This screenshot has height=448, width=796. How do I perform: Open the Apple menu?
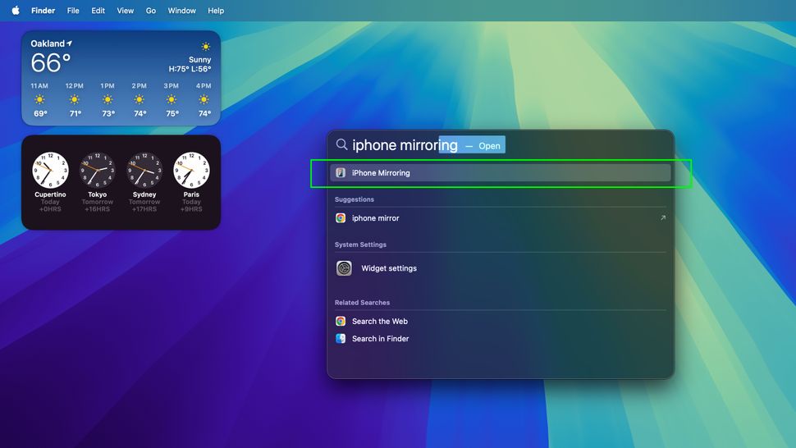pyautogui.click(x=16, y=10)
